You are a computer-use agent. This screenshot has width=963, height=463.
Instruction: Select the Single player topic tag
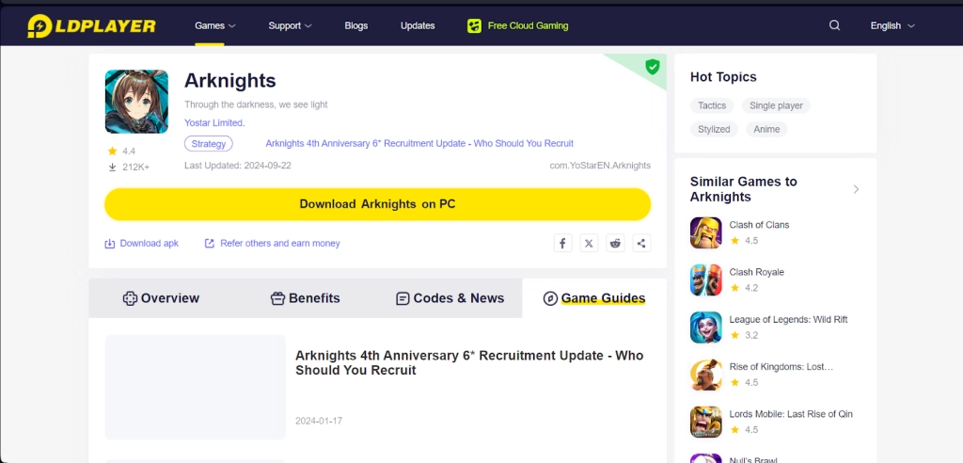[x=776, y=105]
